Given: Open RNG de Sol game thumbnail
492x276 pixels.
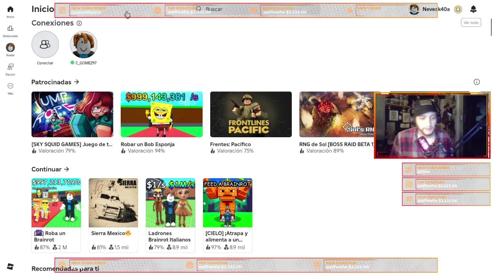Looking at the screenshot, I should (337, 114).
